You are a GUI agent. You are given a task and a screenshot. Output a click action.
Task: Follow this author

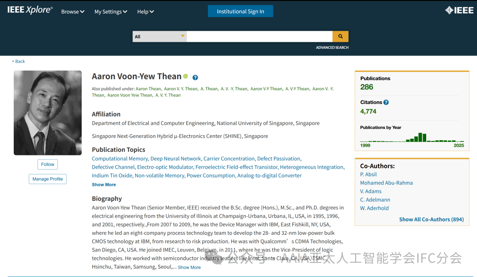48,164
